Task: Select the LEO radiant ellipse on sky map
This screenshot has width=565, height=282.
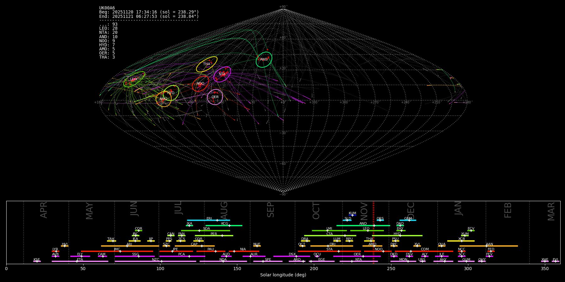Action: click(134, 79)
